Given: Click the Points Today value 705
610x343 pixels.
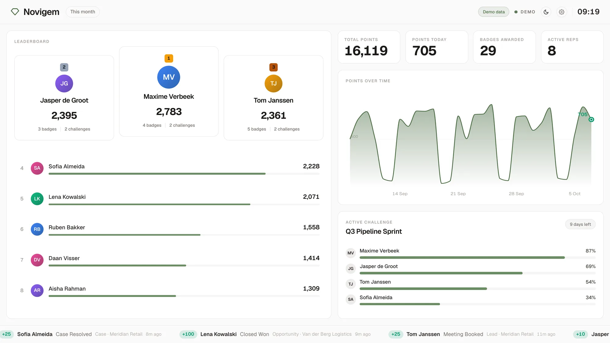Looking at the screenshot, I should pyautogui.click(x=424, y=51).
